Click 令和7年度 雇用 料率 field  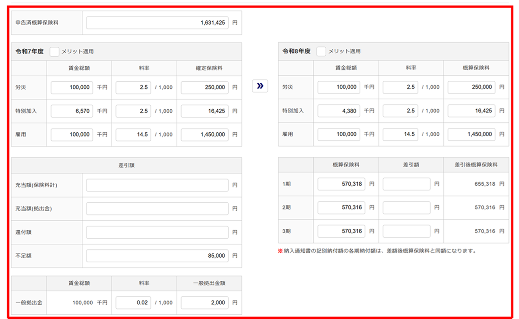point(133,135)
